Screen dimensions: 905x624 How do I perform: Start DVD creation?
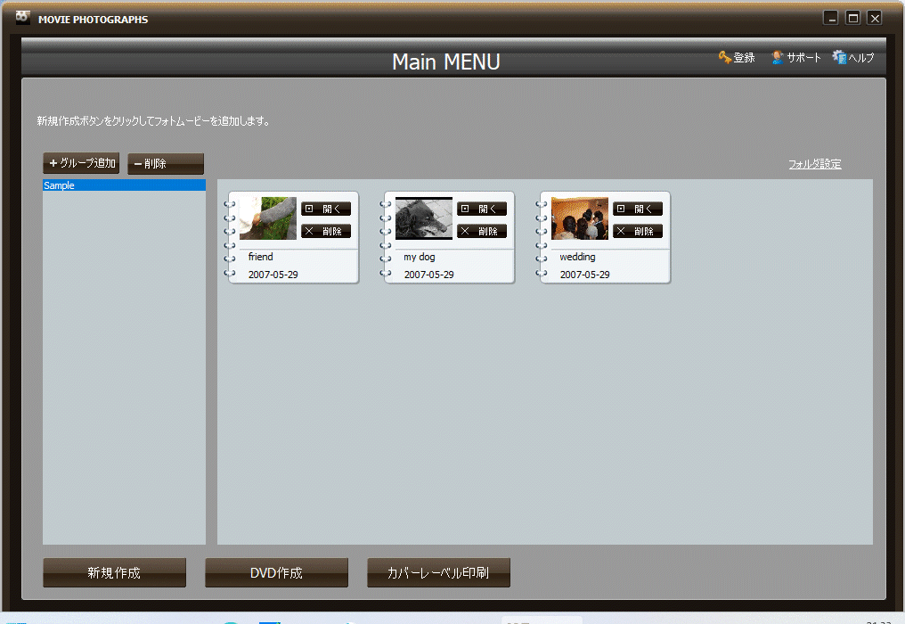(276, 573)
